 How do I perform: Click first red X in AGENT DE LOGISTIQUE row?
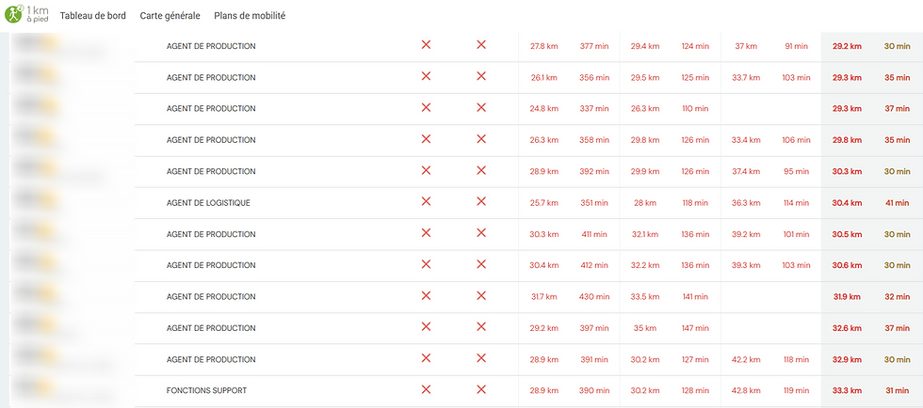coord(426,201)
